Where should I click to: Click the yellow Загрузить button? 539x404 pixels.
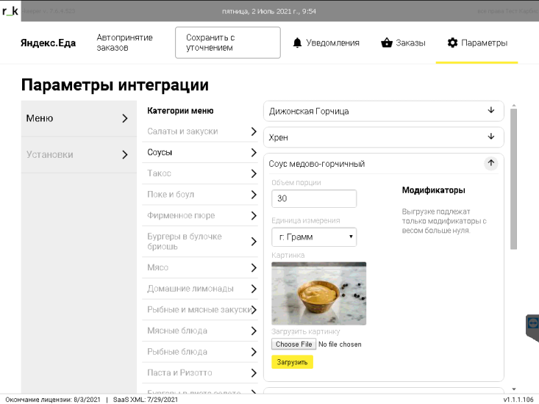click(292, 362)
